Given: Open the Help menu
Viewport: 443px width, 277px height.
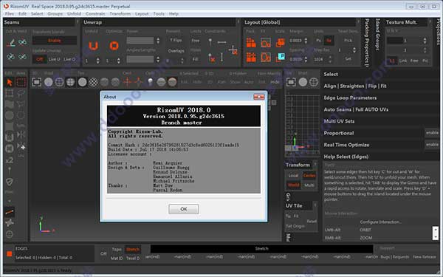Looking at the screenshot, I should [x=174, y=13].
